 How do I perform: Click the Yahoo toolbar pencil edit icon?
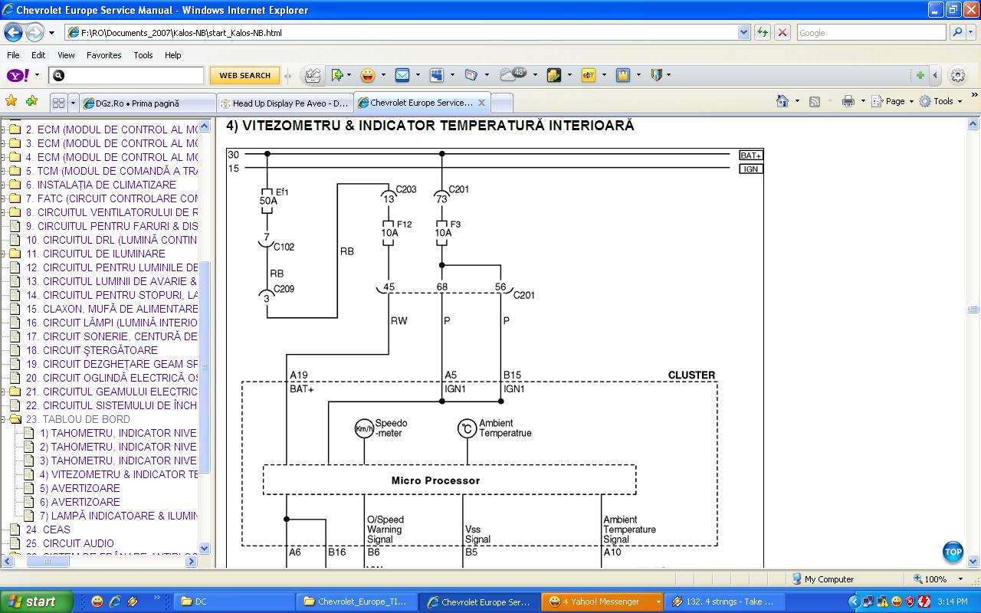click(x=313, y=75)
